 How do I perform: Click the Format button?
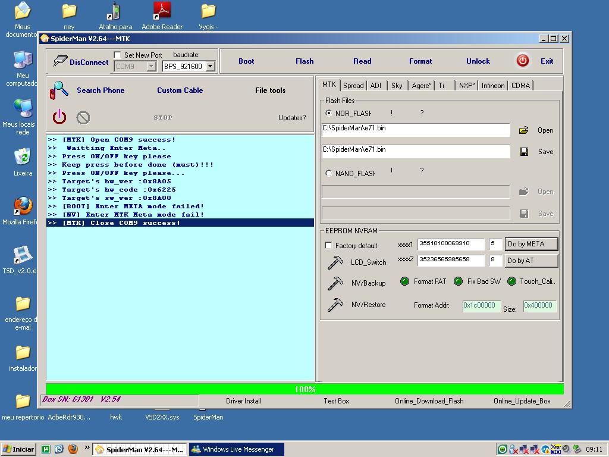pyautogui.click(x=420, y=61)
